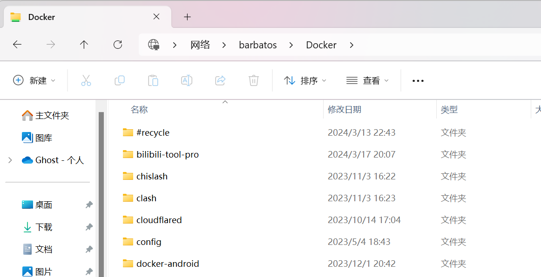Open the see-more three dots menu
541x277 pixels.
(418, 80)
